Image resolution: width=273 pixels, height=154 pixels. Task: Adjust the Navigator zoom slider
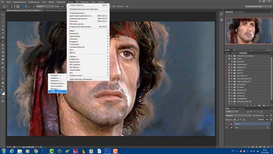(x=251, y=50)
